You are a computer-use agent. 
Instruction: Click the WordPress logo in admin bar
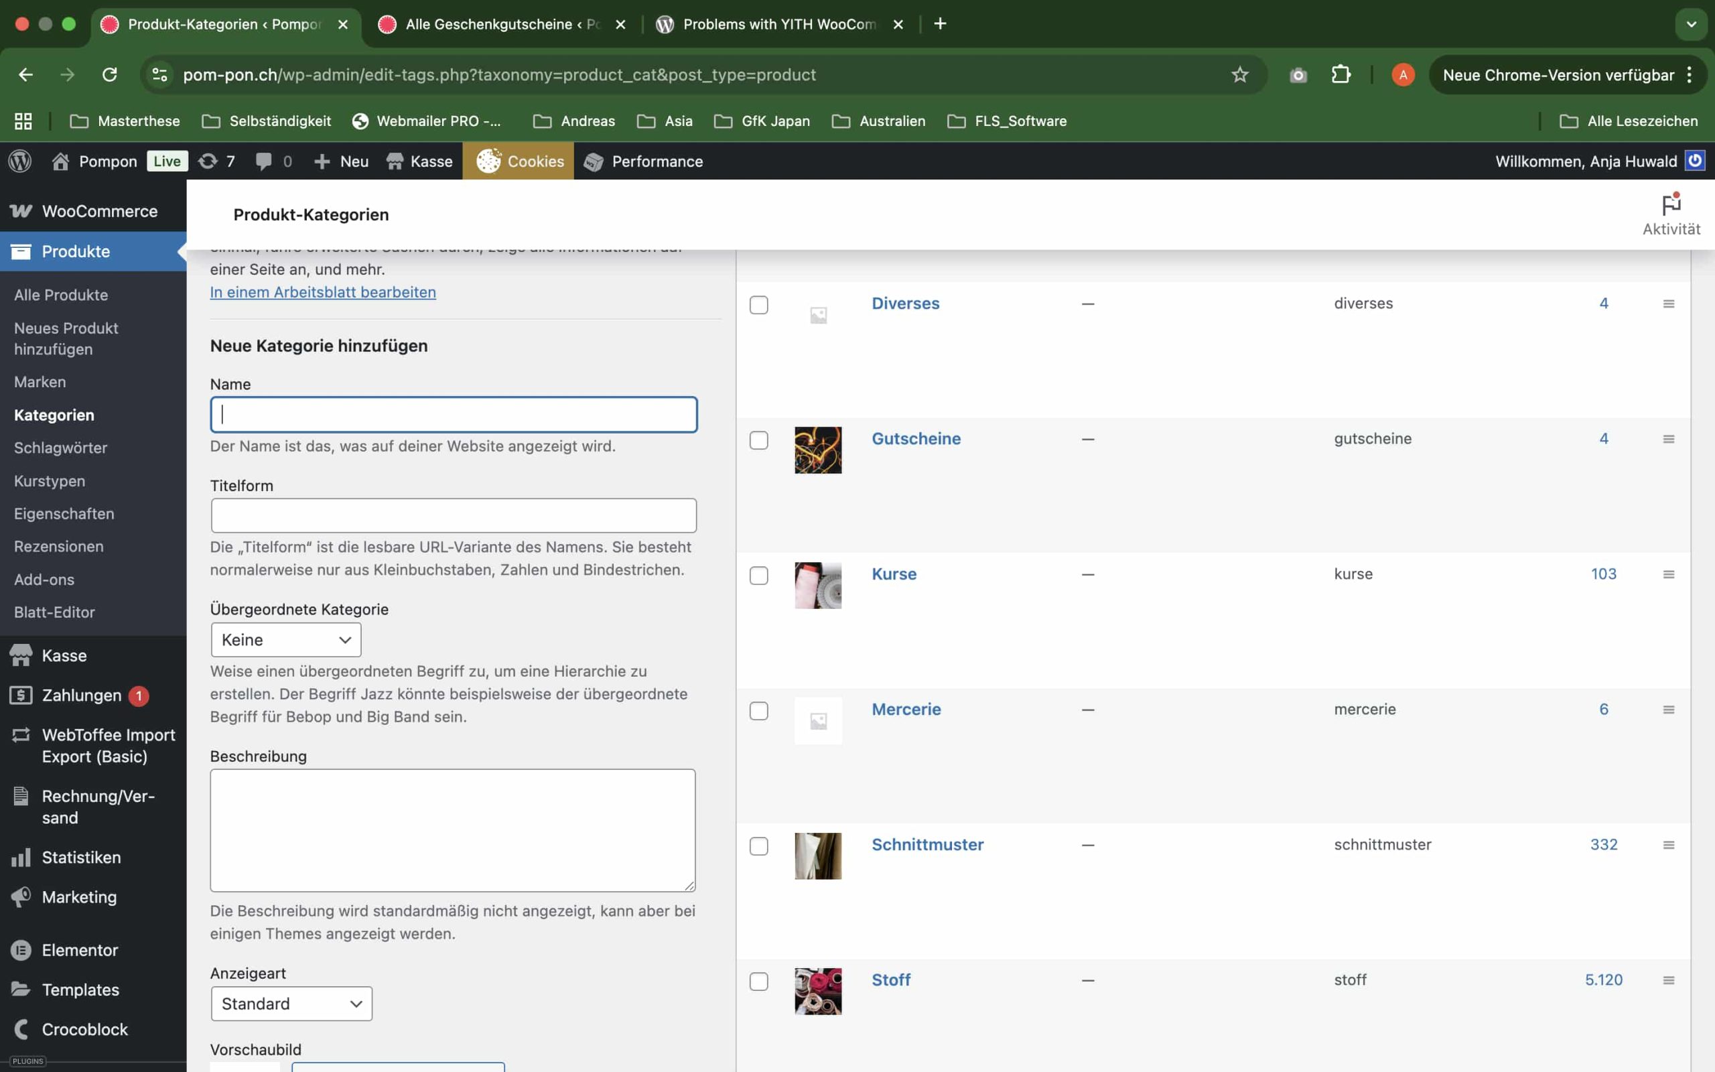click(x=20, y=161)
